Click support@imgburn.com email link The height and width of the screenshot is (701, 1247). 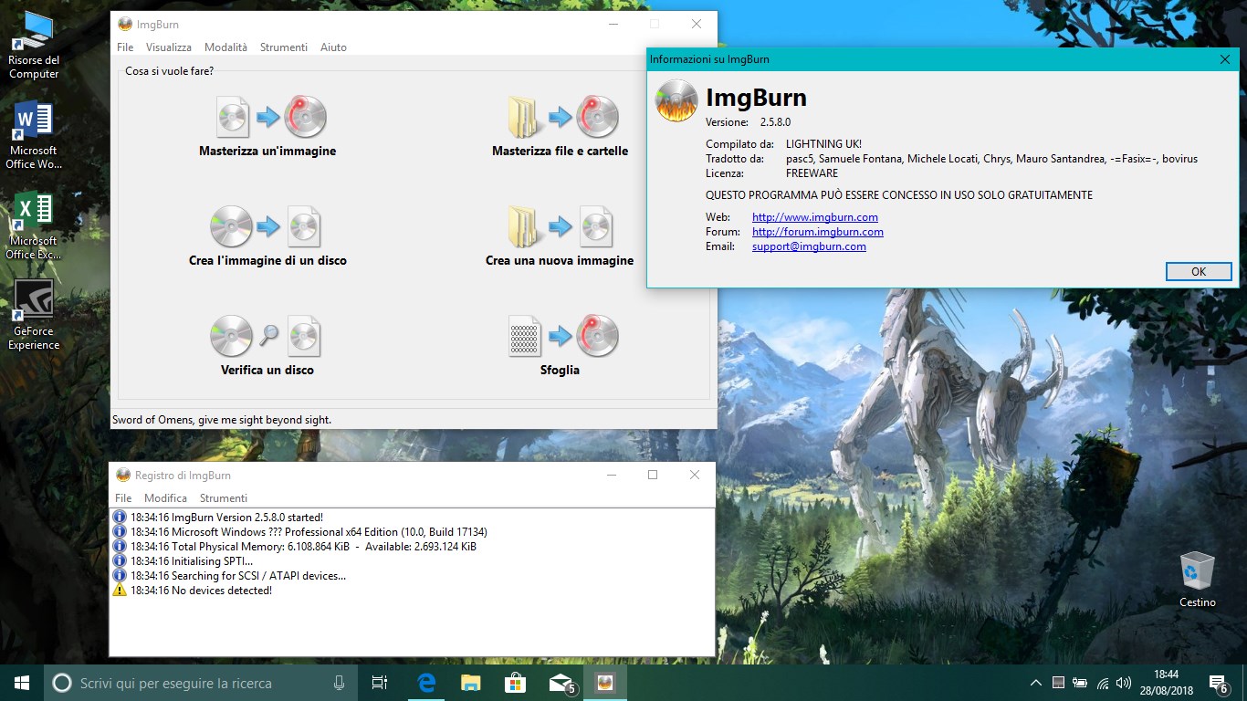click(809, 246)
